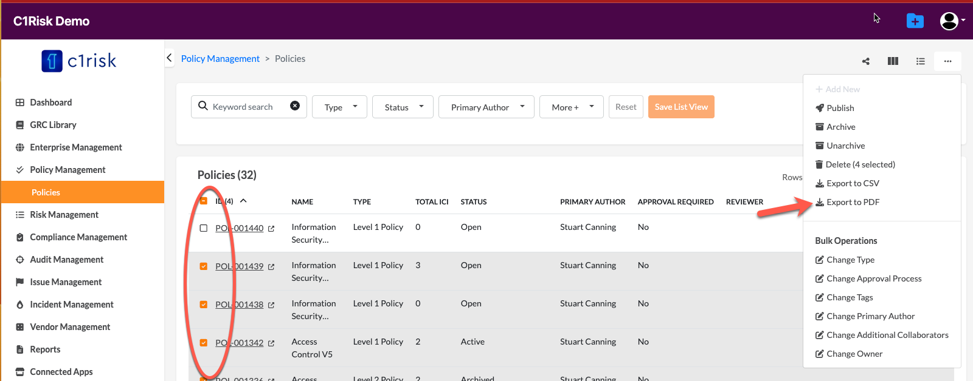Select Change Tags bulk operation
Viewport: 973px width, 381px height.
point(844,297)
